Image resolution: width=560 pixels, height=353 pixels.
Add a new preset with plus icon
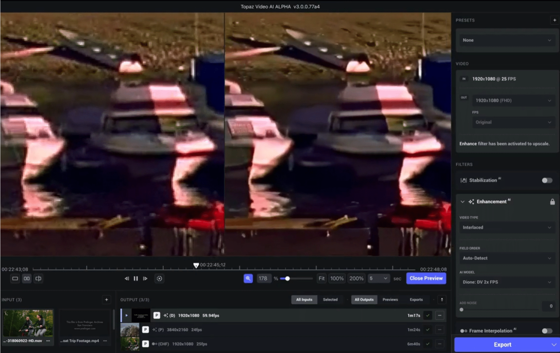554,20
